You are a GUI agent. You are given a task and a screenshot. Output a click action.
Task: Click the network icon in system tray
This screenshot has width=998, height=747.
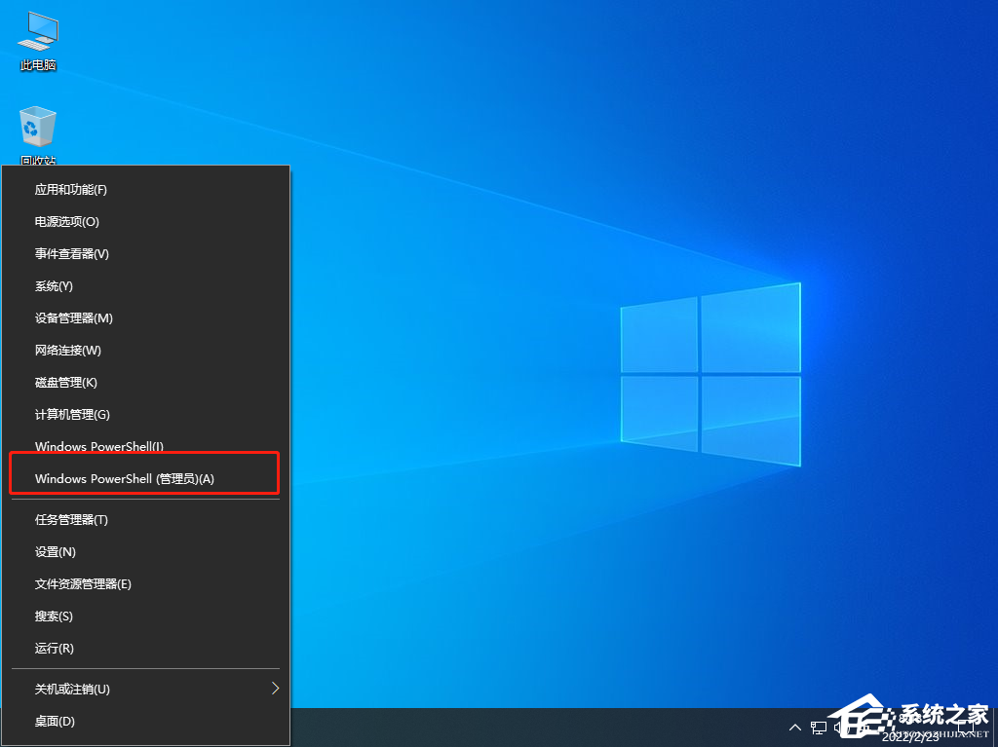pyautogui.click(x=819, y=728)
